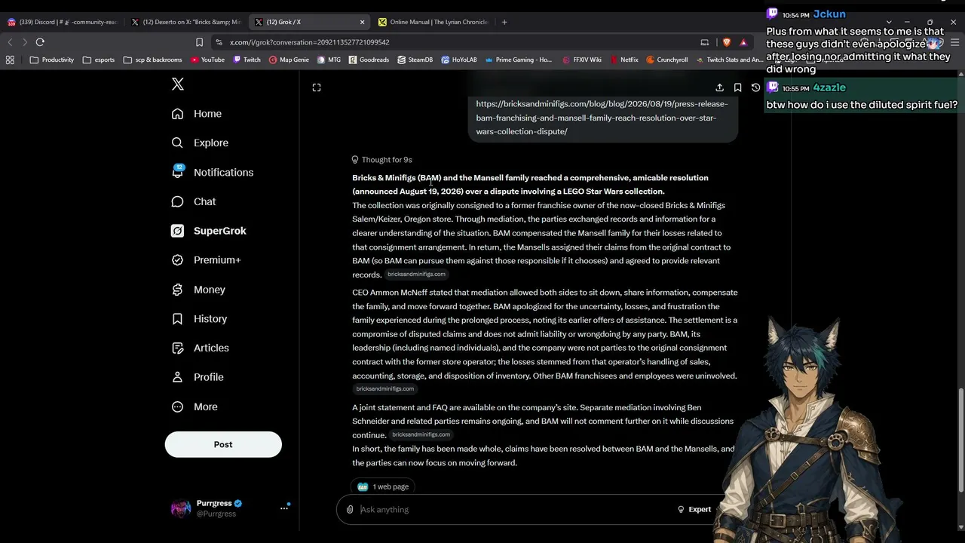965x543 pixels.
Task: Open the Productivity bookmarks folder
Action: tap(51, 60)
